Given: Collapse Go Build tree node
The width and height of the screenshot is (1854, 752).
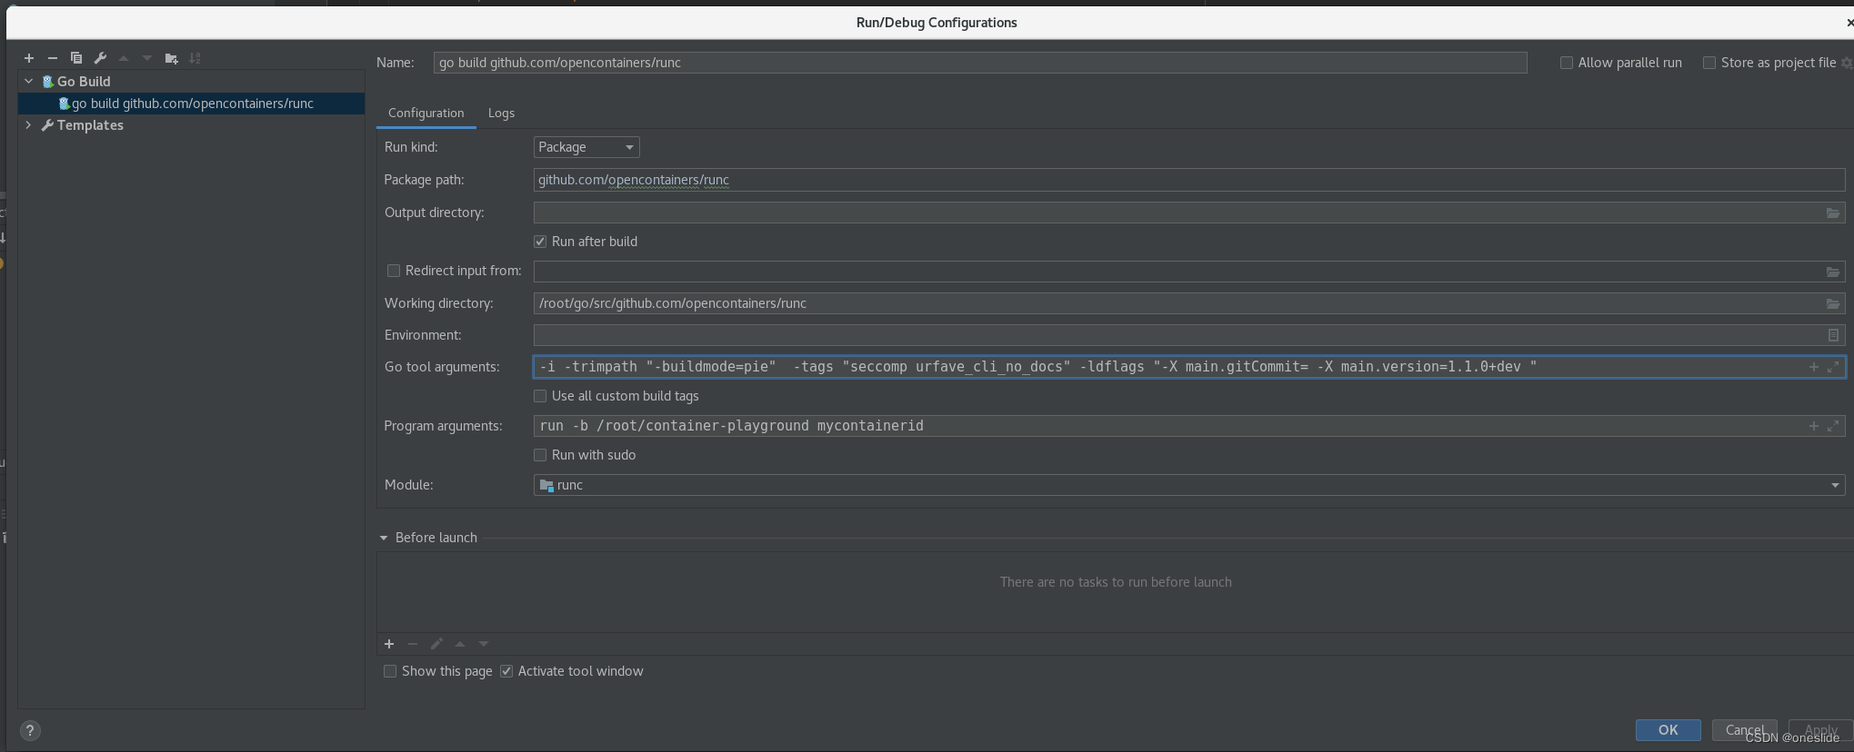Looking at the screenshot, I should tap(28, 81).
